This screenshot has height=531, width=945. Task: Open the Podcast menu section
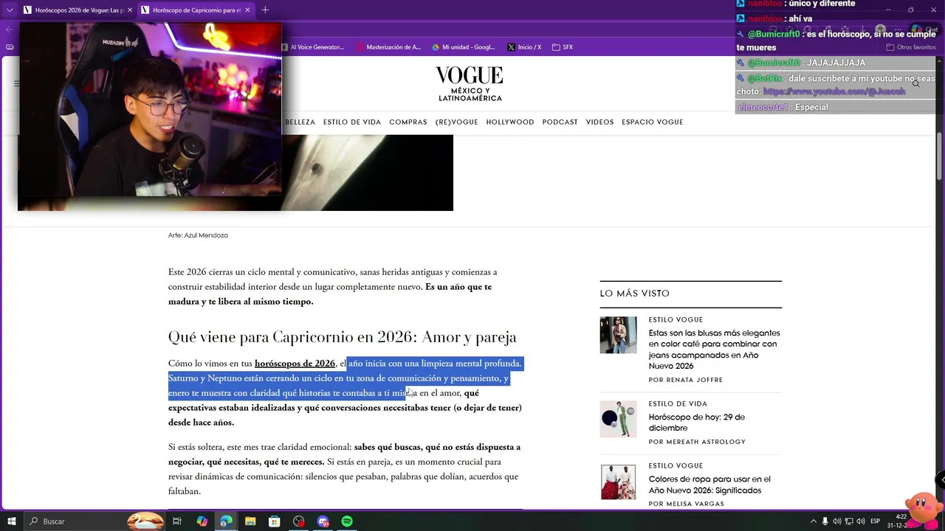point(560,122)
